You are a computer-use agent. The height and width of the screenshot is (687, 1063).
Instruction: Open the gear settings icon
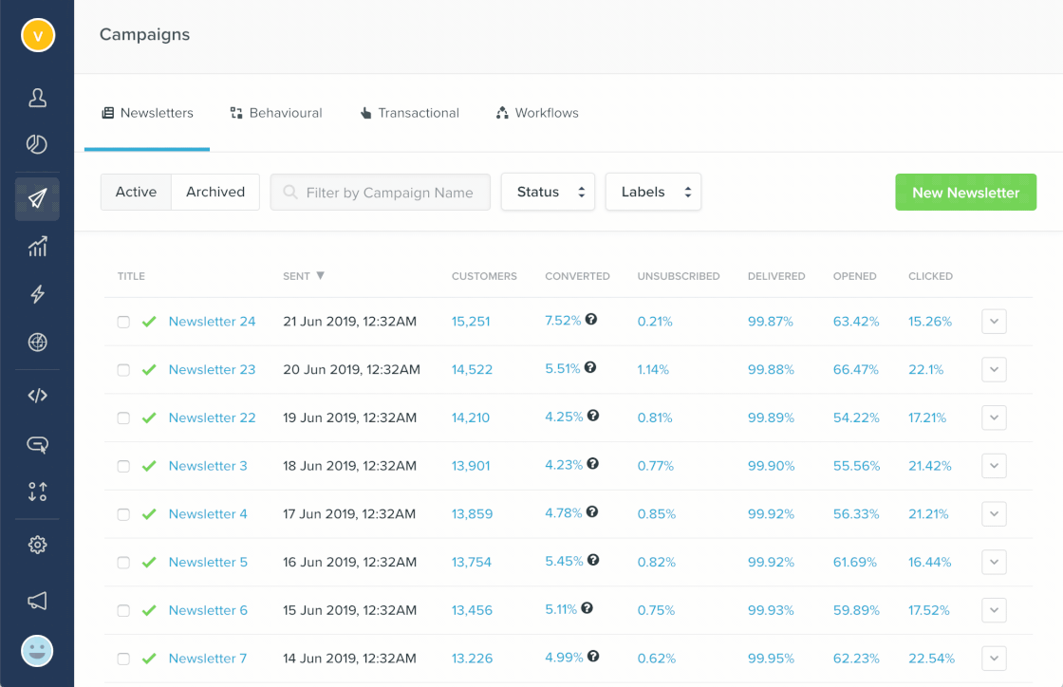click(37, 545)
